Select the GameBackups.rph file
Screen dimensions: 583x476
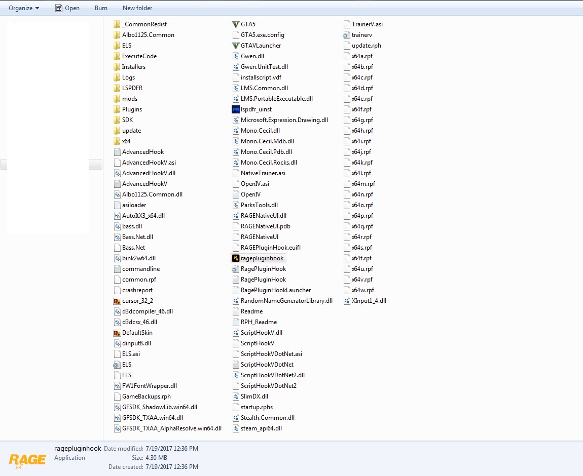click(x=142, y=396)
